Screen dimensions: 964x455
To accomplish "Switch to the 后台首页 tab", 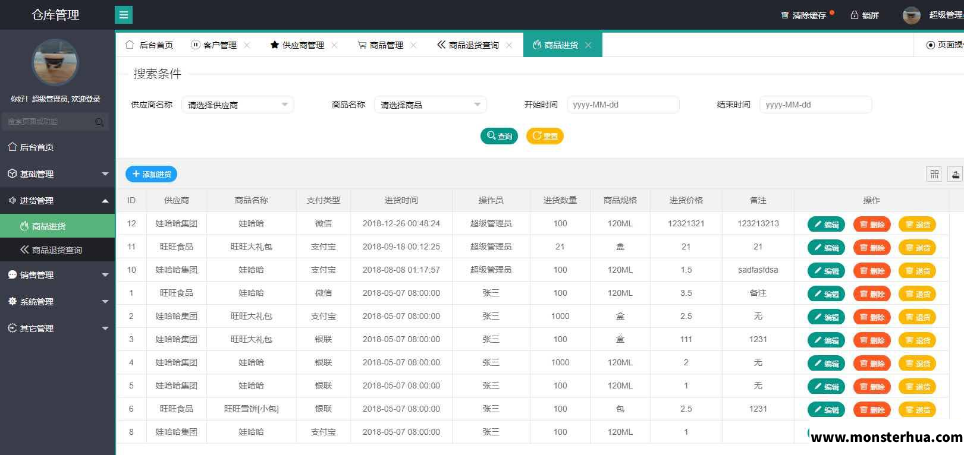I will tap(149, 45).
